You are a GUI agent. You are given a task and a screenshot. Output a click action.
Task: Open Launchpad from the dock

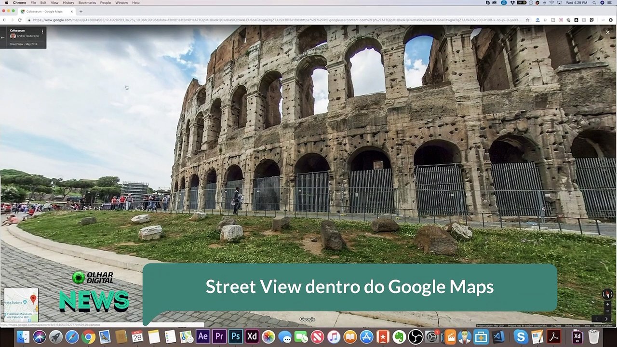click(x=55, y=337)
